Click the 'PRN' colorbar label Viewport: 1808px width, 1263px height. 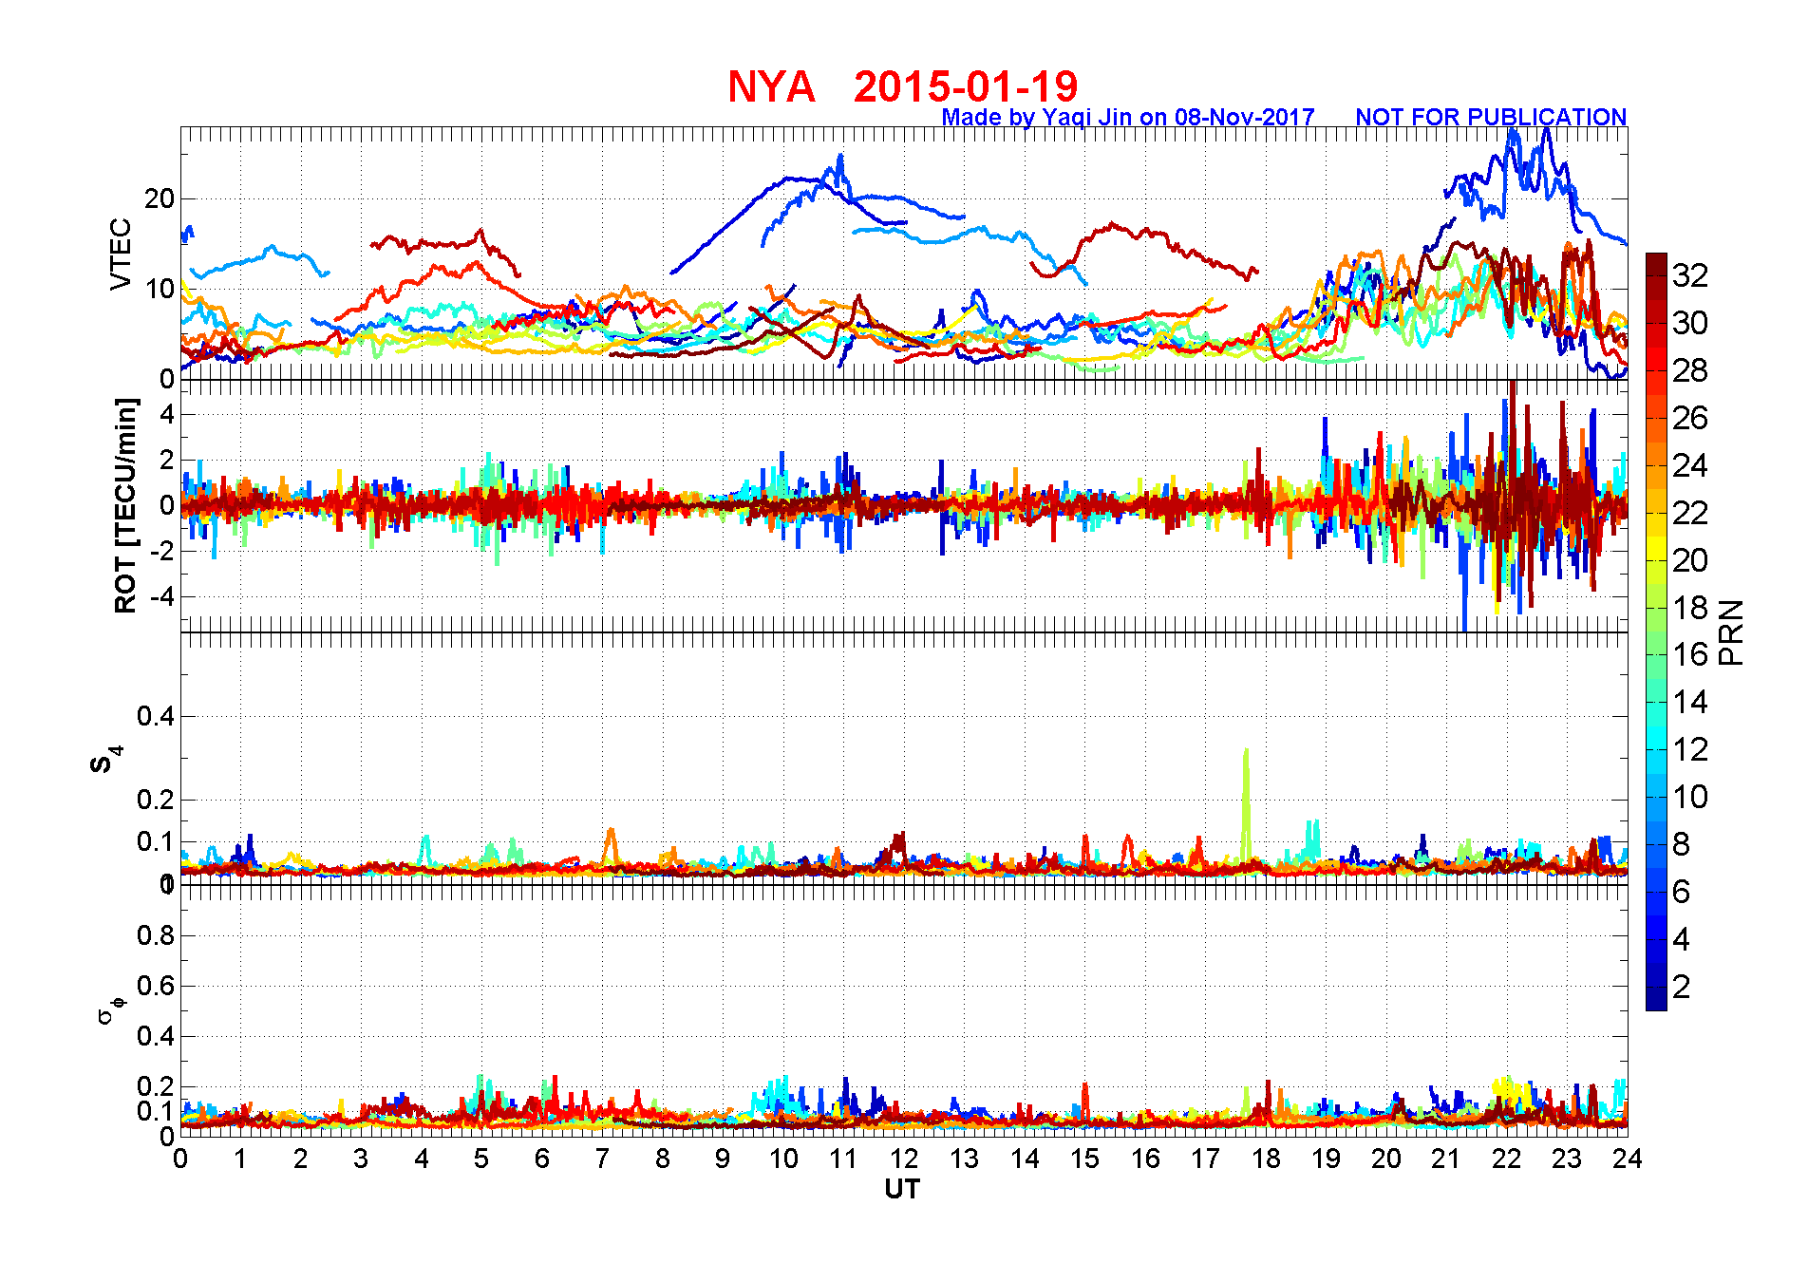pyautogui.click(x=1732, y=631)
